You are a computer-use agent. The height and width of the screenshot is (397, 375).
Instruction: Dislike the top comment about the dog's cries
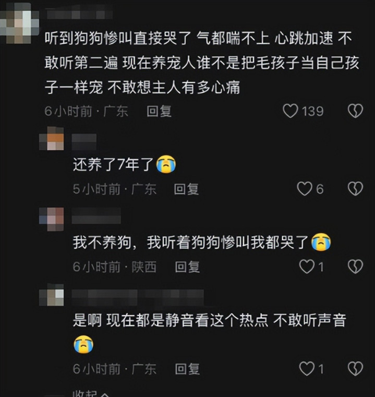click(x=355, y=111)
